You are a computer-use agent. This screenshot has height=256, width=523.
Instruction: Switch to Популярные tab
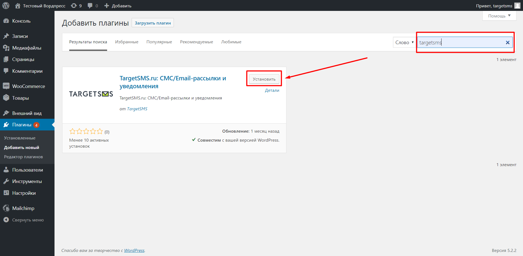tap(159, 42)
